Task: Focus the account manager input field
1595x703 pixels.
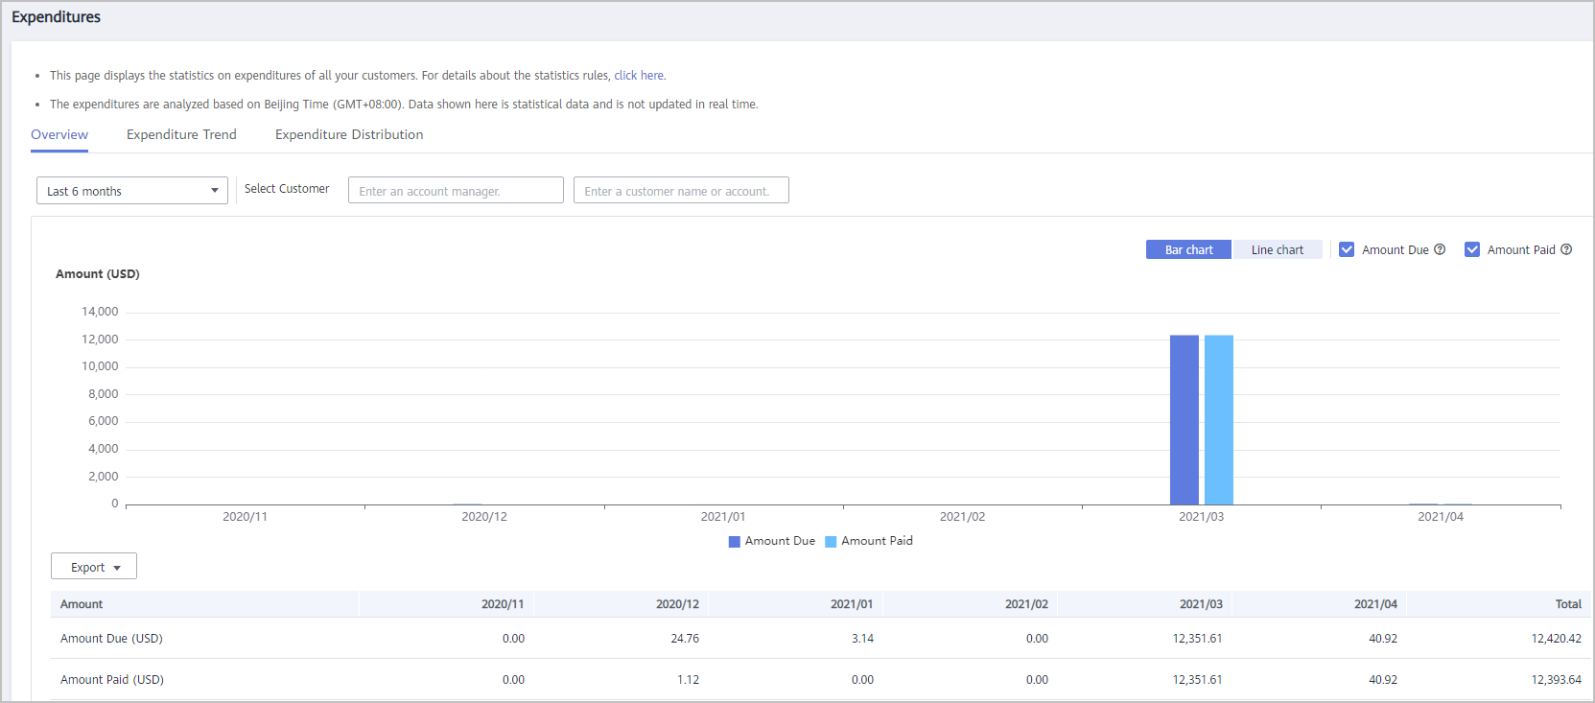Action: [x=456, y=191]
